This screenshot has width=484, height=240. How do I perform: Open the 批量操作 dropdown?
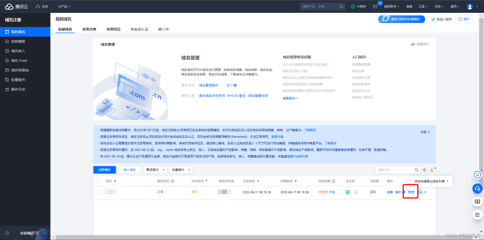pyautogui.click(x=181, y=170)
